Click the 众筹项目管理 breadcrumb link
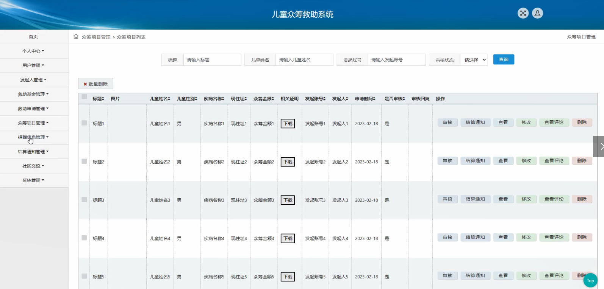This screenshot has height=289, width=604. click(96, 37)
